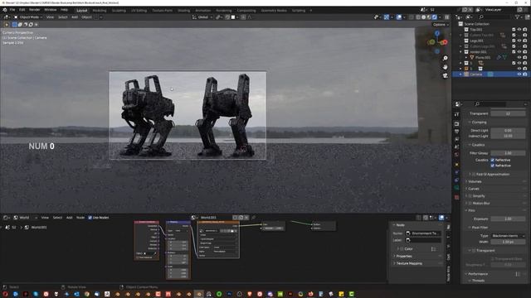Viewport: 531px width, 298px height.
Task: Open the Object Mode dropdown
Action: click(28, 17)
